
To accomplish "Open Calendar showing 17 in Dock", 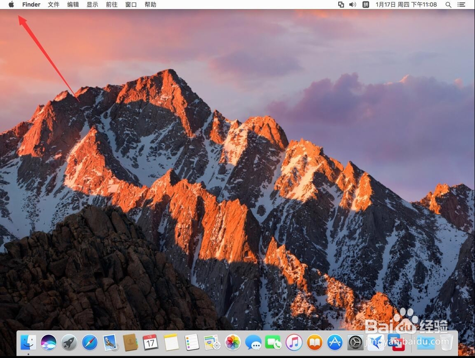I will pyautogui.click(x=151, y=342).
